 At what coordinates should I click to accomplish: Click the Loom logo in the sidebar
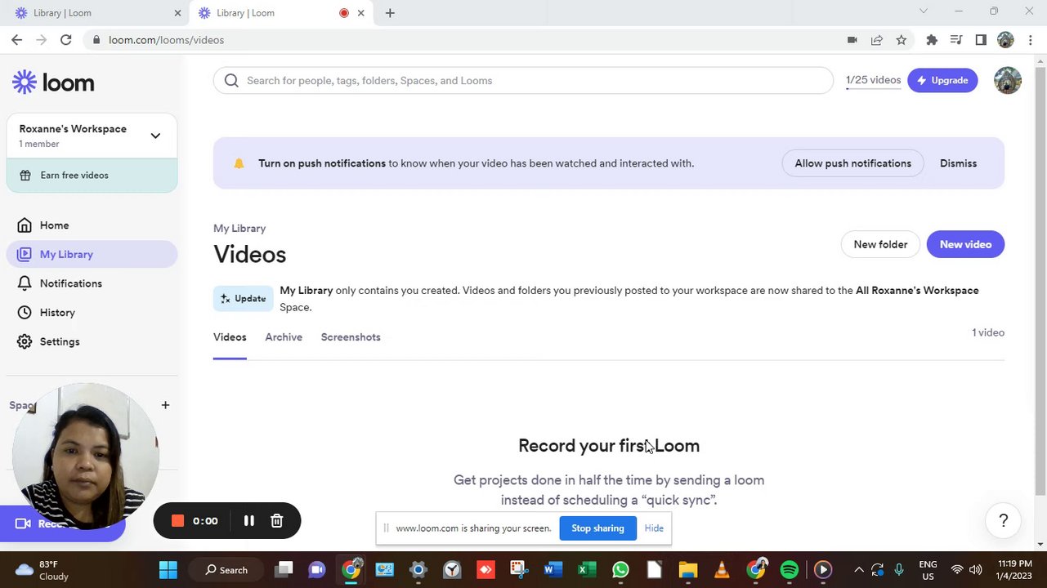pyautogui.click(x=53, y=82)
